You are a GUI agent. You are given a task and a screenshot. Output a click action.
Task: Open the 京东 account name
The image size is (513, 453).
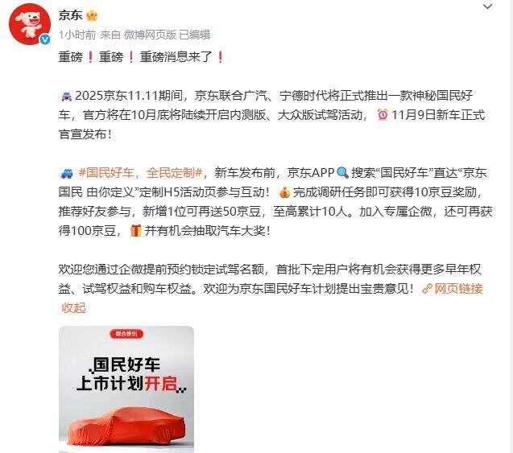[70, 15]
